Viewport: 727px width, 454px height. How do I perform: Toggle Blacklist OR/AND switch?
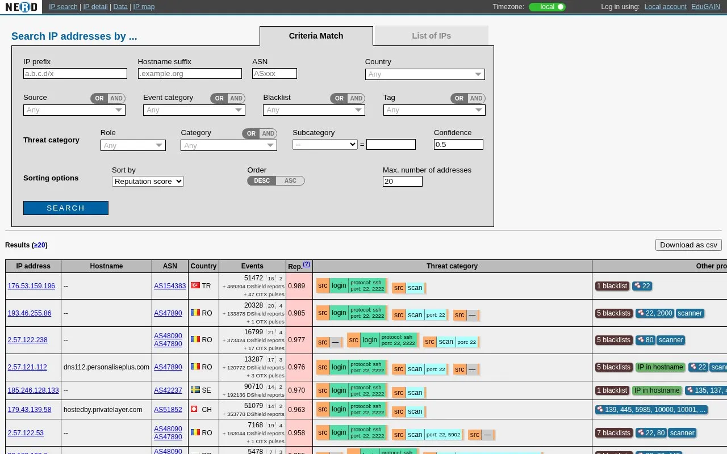pyautogui.click(x=348, y=98)
